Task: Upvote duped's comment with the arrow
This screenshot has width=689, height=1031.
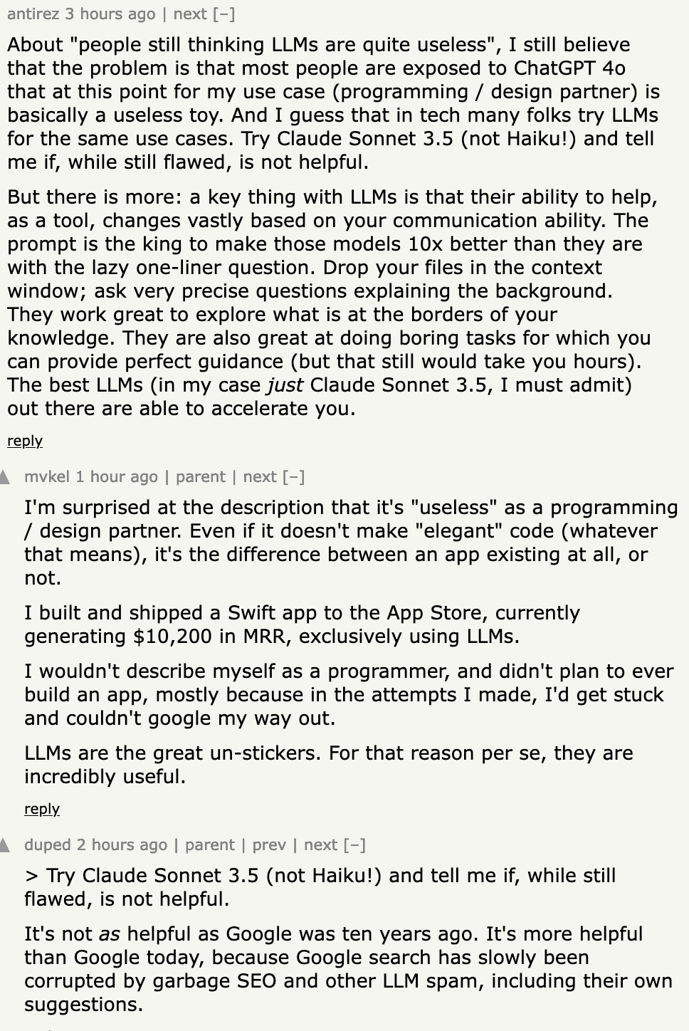Action: [5, 845]
